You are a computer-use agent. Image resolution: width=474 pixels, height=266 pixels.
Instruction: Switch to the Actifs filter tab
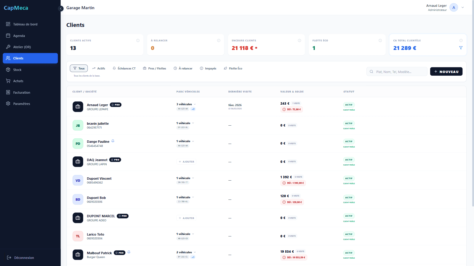[99, 68]
